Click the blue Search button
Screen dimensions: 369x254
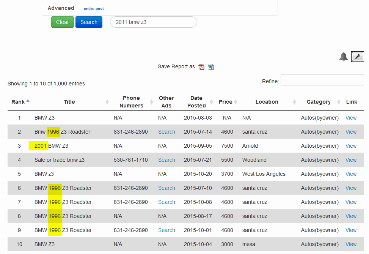(89, 22)
